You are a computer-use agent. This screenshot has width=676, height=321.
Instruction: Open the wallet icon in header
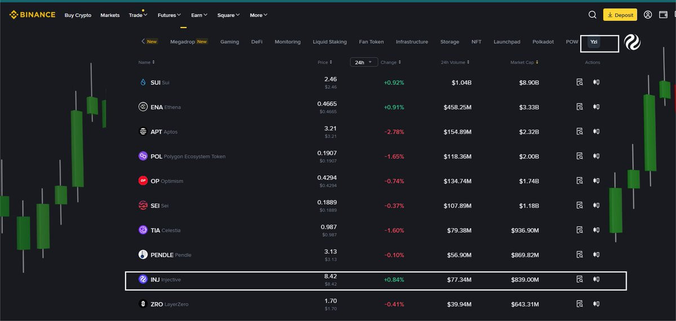(x=664, y=15)
